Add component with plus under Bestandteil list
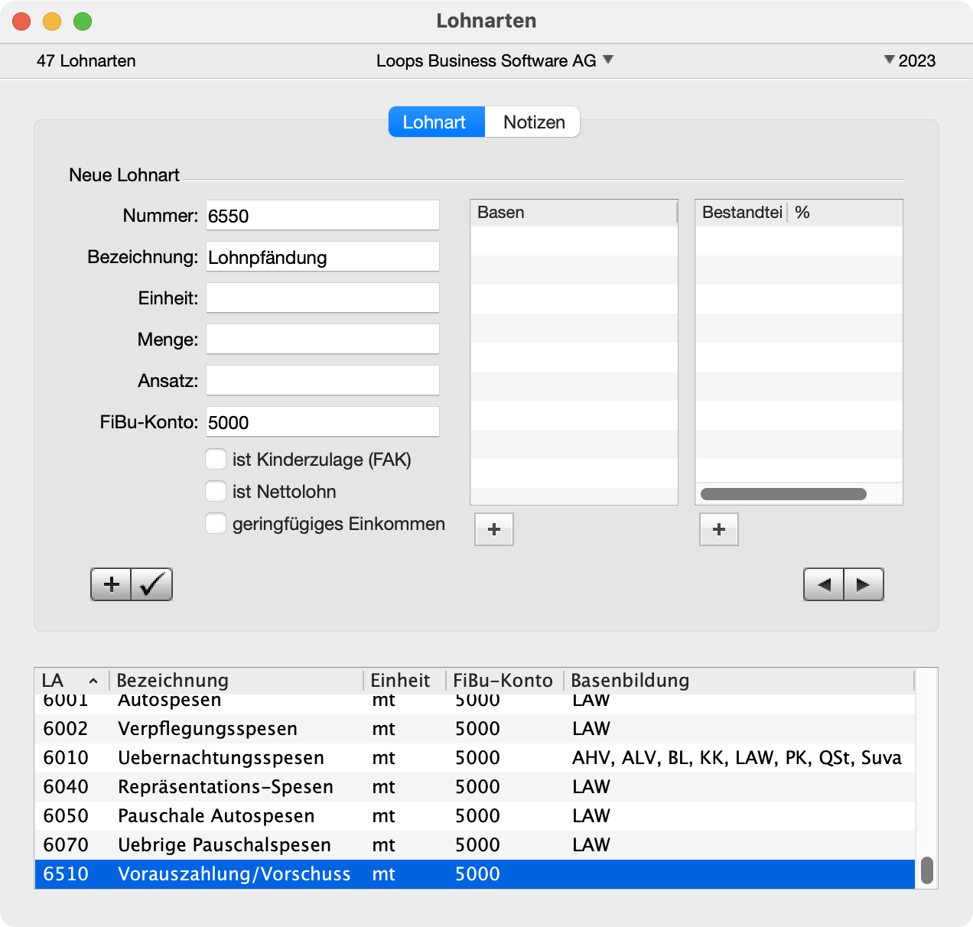 point(719,529)
